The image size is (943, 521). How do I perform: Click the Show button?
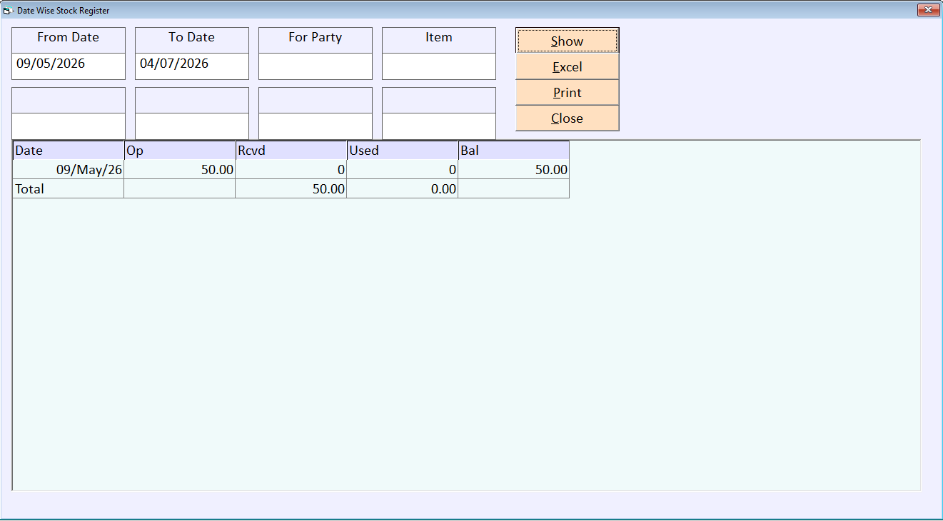click(567, 41)
